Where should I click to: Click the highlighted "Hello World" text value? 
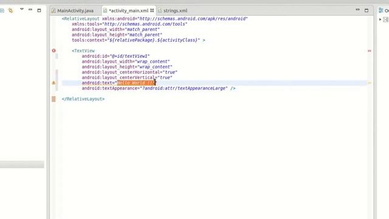pos(136,83)
